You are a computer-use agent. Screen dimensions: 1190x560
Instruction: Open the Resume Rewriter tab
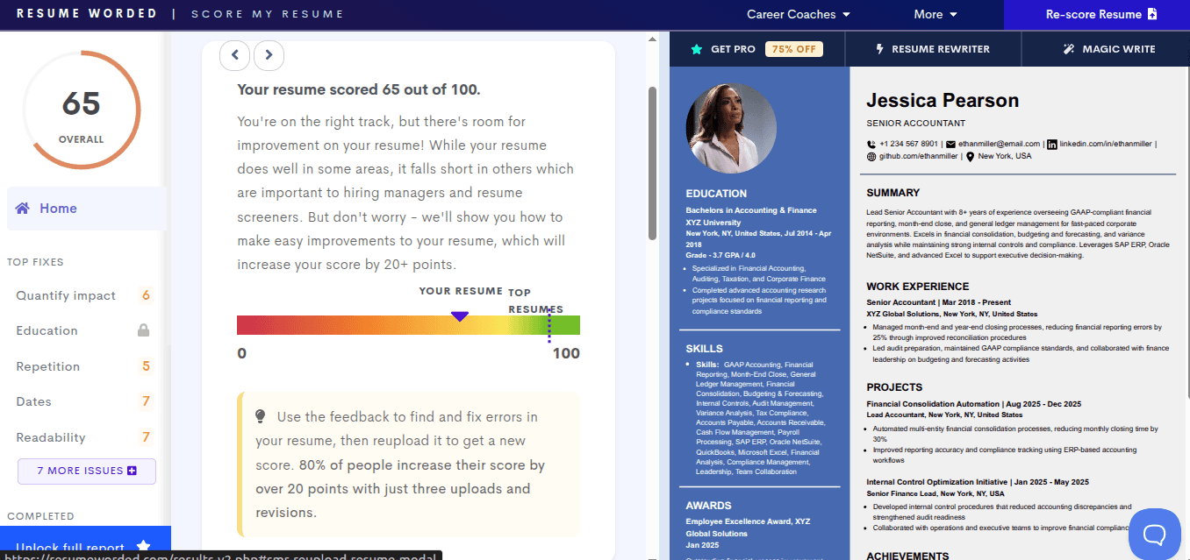coord(933,49)
